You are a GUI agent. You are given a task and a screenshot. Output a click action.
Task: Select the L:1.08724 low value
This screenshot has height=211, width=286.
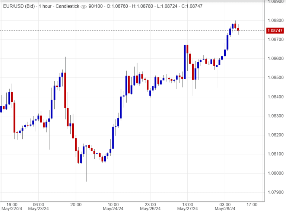pos(167,6)
